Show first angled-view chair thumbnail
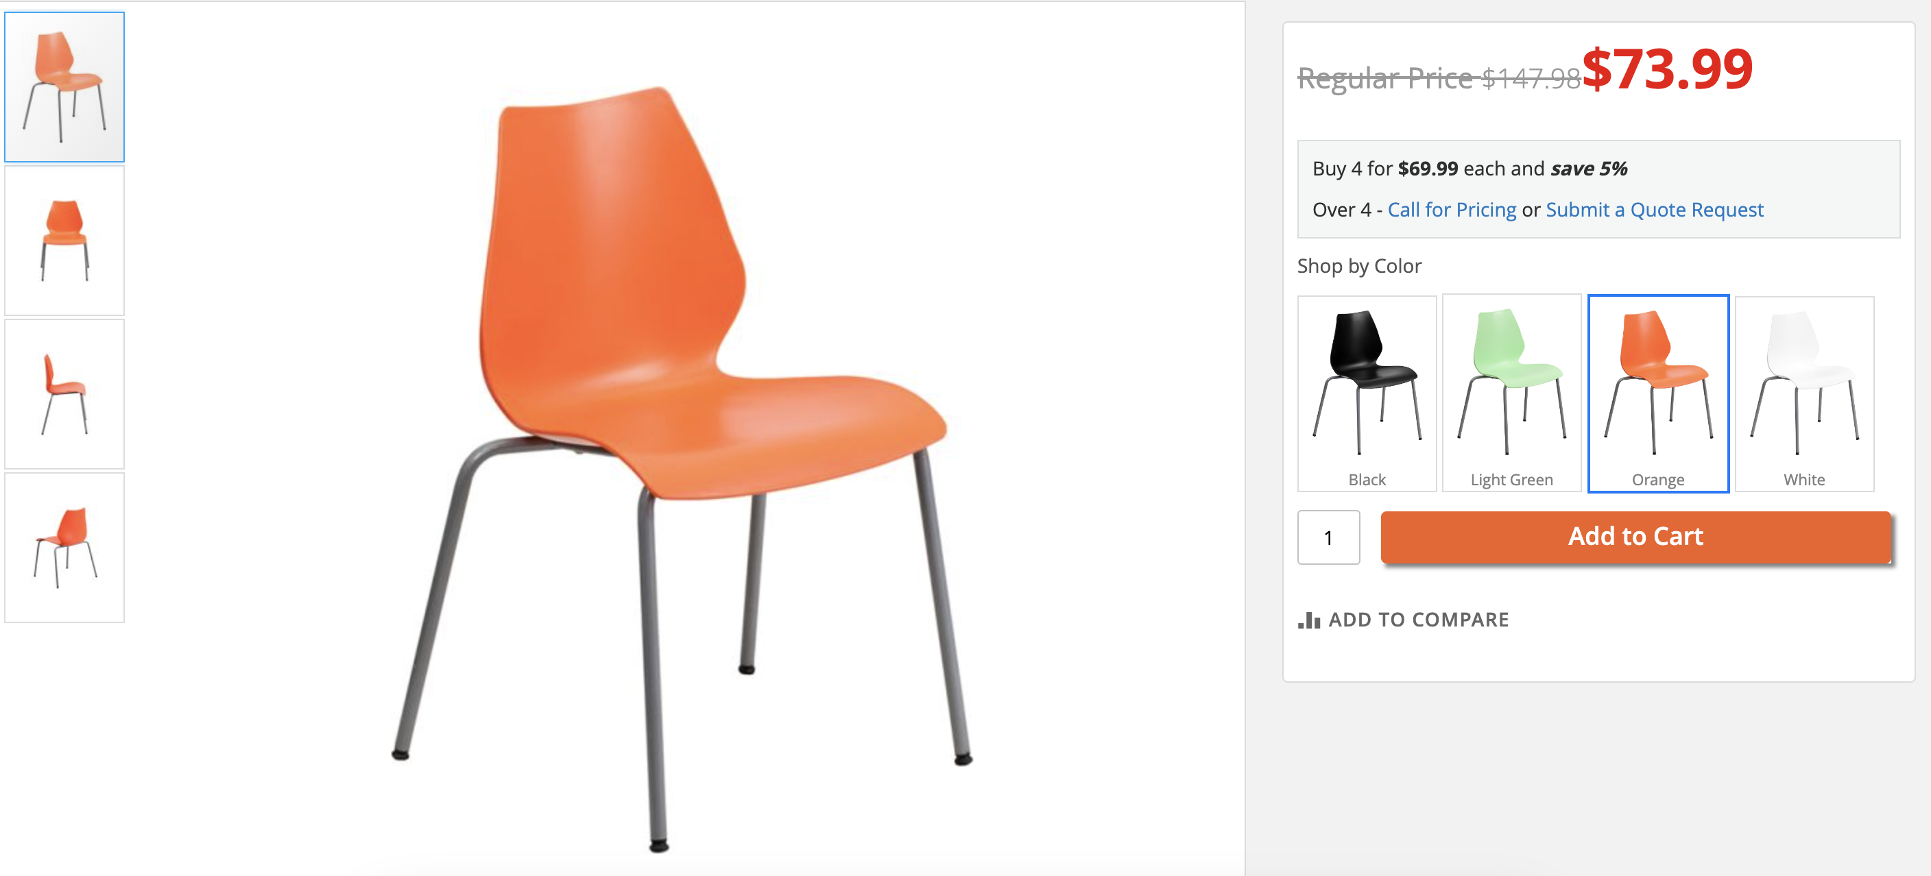The width and height of the screenshot is (1931, 876). 64,87
